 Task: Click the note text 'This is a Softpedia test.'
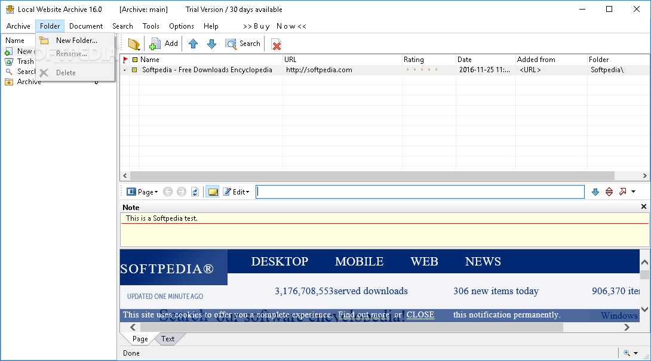click(161, 218)
